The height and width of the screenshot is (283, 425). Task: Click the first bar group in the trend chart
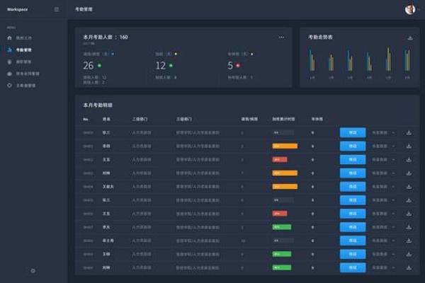click(x=312, y=60)
